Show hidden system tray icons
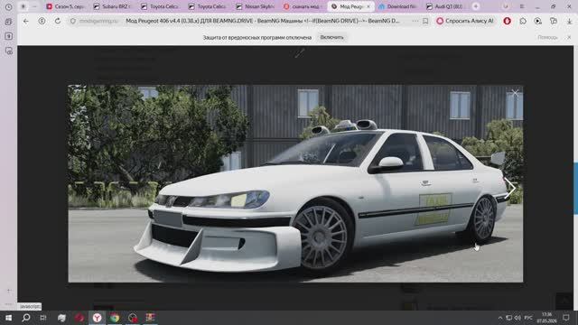This screenshot has height=325, width=578. [499, 318]
